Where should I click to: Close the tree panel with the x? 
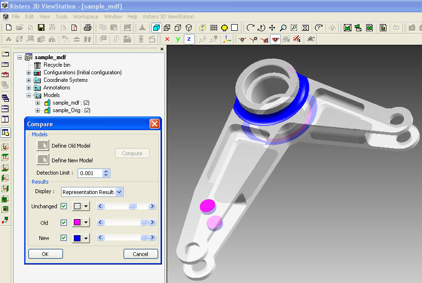(162, 49)
